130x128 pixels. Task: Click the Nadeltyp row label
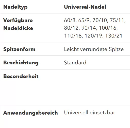pos(15,7)
